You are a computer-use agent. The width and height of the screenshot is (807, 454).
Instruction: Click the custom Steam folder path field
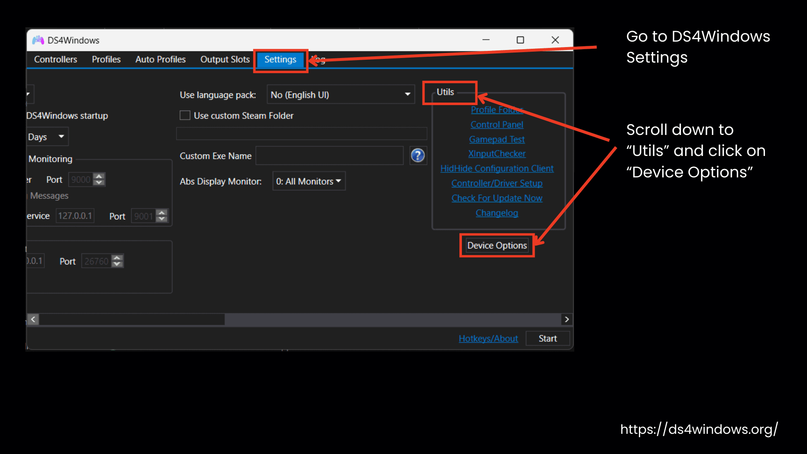pos(301,134)
